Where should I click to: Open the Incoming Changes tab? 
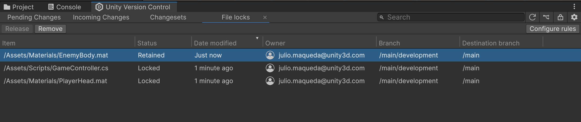coord(101,17)
